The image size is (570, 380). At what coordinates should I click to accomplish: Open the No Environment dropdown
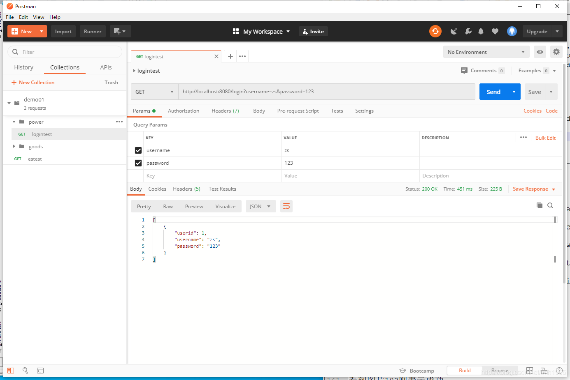click(486, 52)
